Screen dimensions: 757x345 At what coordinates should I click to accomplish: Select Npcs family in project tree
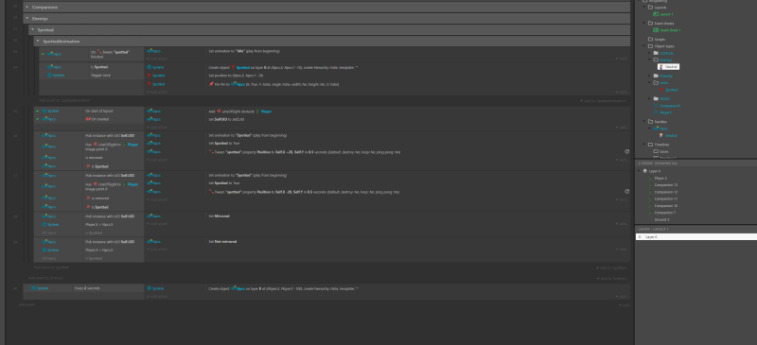pyautogui.click(x=664, y=129)
